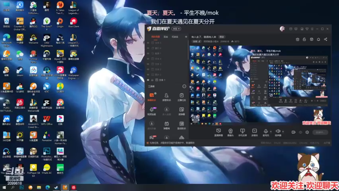The width and height of the screenshot is (339, 191).
Task: Click the lock icon on 文本 1 layer
Action: tap(152, 80)
